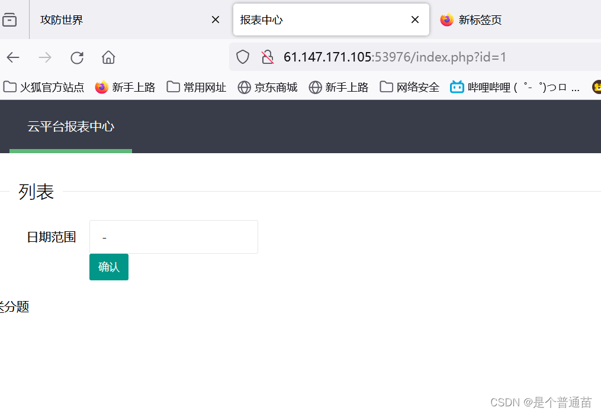The height and width of the screenshot is (414, 601).
Task: Click the 确认 confirm button
Action: point(108,267)
